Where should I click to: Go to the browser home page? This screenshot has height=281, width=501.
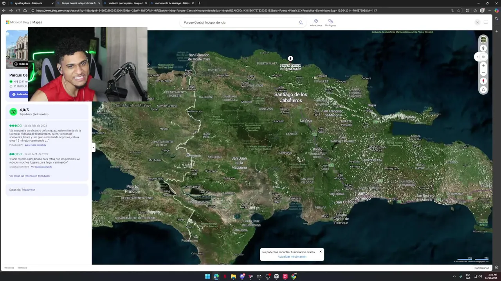tap(25, 11)
